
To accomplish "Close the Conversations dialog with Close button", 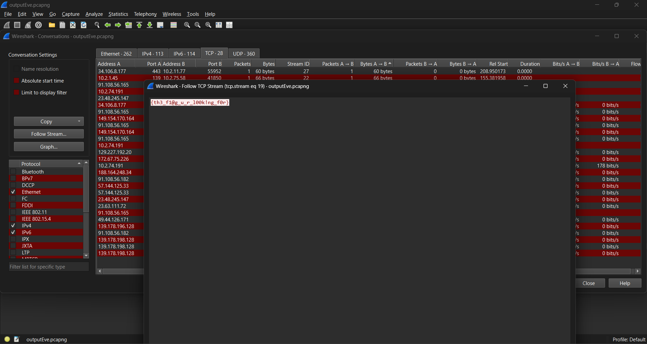I will [x=589, y=283].
